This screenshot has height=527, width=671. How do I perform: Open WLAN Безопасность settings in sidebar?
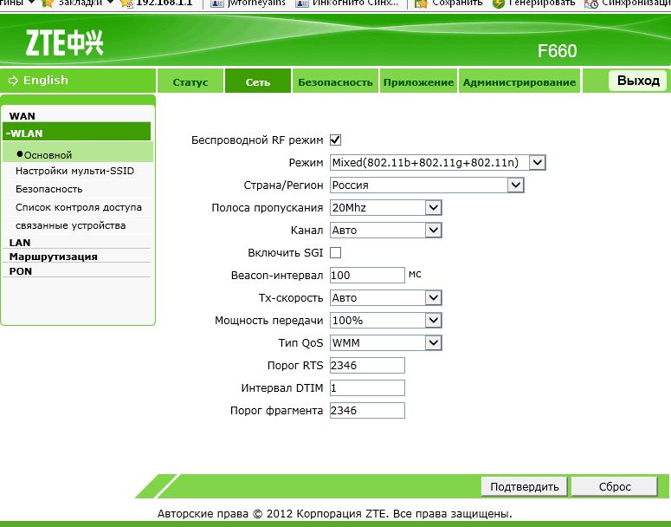(49, 189)
